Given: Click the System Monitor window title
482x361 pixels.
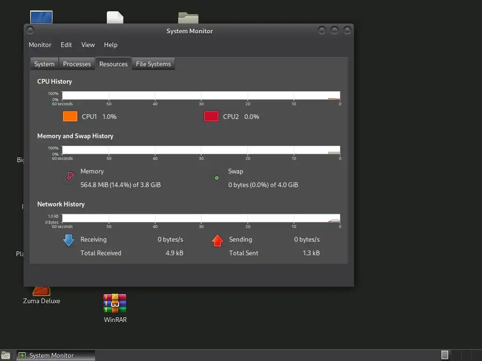Looking at the screenshot, I should pyautogui.click(x=190, y=31).
